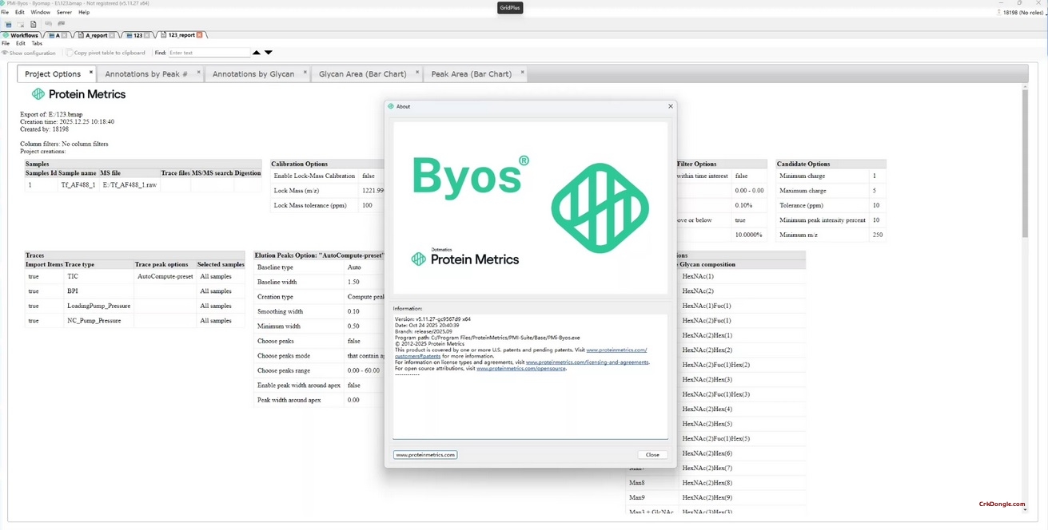The image size is (1048, 530).
Task: Open the licensing-and-agreements hyperlink
Action: pos(588,362)
